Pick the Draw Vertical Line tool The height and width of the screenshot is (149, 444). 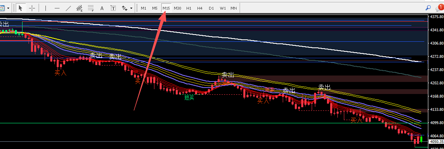45,8
